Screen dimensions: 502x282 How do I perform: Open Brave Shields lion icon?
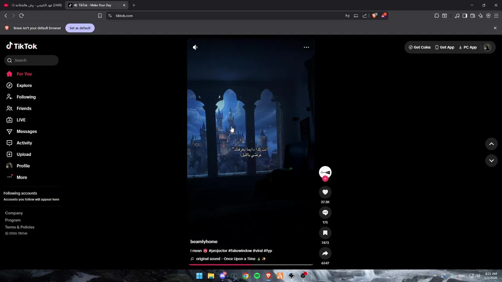pyautogui.click(x=374, y=16)
